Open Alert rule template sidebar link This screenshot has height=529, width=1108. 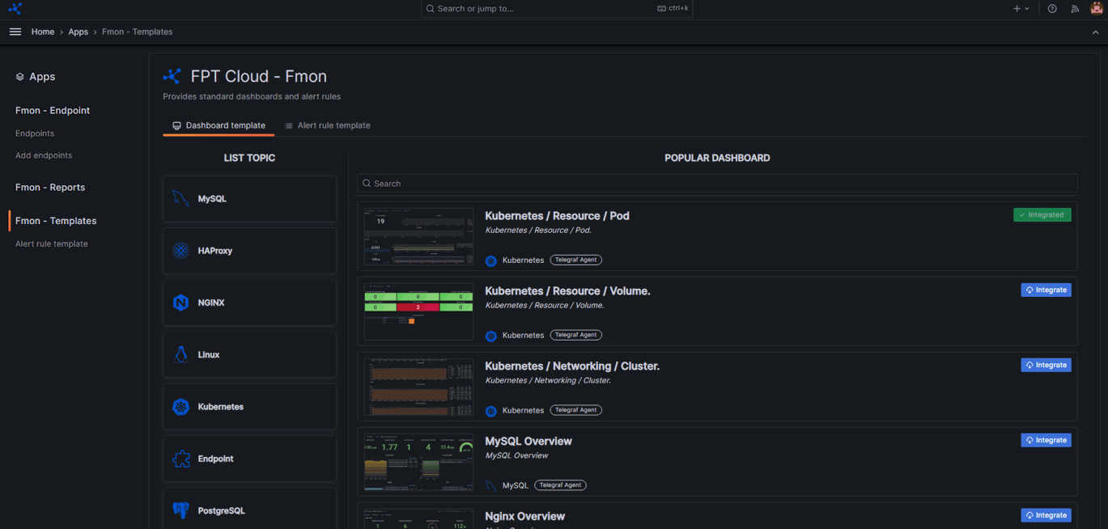52,243
